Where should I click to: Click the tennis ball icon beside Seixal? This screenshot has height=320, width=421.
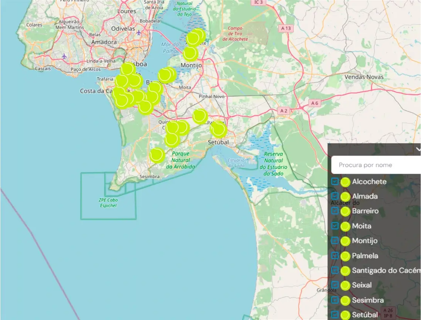pos(345,286)
